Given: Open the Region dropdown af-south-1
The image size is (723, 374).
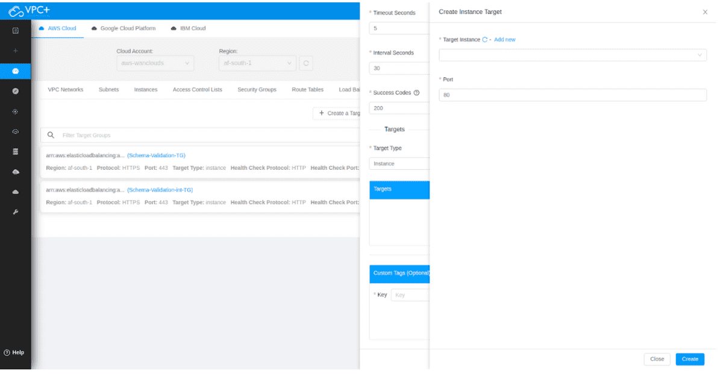Looking at the screenshot, I should pos(258,63).
